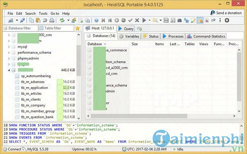Viewport: 247px width, 154px height.
Task: Switch to the Host: 127.0.0.1 tab
Action: coord(100,28)
